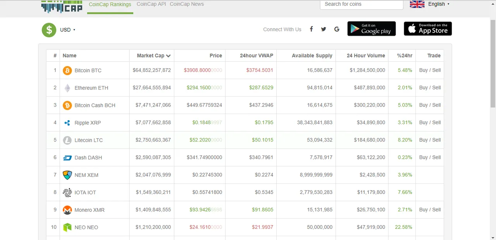Click the Dash DASH coin icon

[x=67, y=158]
